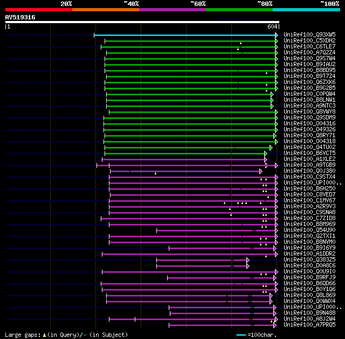The width and height of the screenshot is (345, 339).
Task: Select the UniRef100_A7PRQ5 label
Action: click(x=309, y=325)
